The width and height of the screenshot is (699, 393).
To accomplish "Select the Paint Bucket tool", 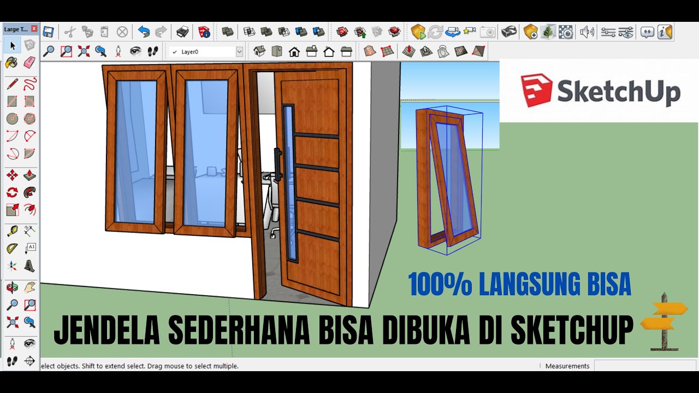I will [12, 62].
